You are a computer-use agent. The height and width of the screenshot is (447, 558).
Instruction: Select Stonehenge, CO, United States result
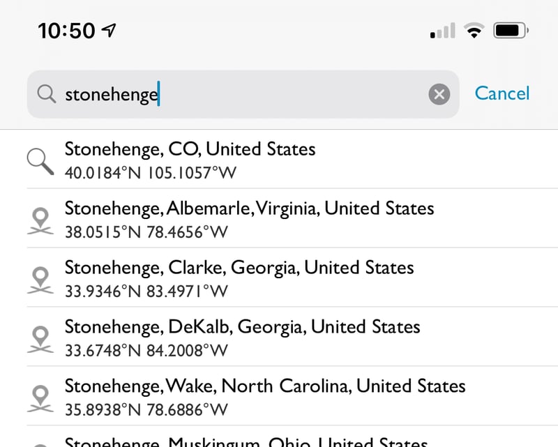190,149
